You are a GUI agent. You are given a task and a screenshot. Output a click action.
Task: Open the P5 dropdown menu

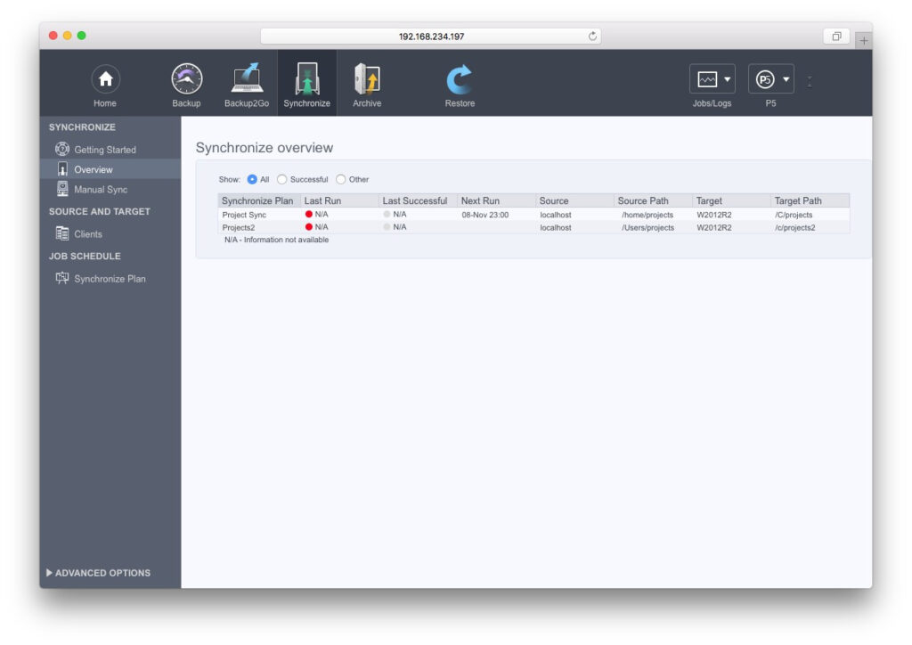[x=770, y=80]
